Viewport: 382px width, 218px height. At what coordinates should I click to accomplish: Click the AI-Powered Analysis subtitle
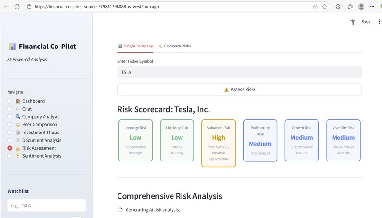[27, 59]
